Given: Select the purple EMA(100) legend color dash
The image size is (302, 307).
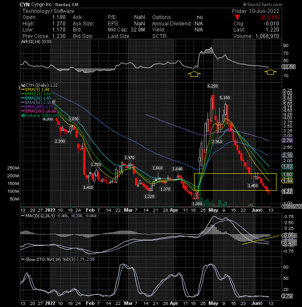Looking at the screenshot, I should click(23, 107).
